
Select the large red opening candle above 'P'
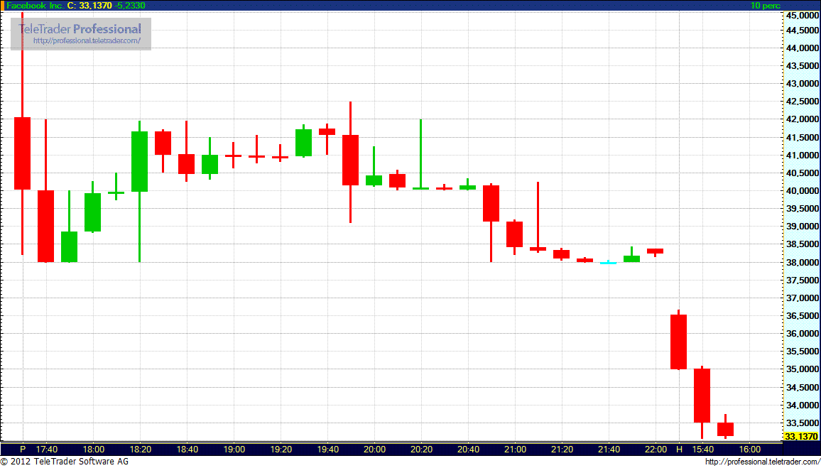(x=22, y=153)
